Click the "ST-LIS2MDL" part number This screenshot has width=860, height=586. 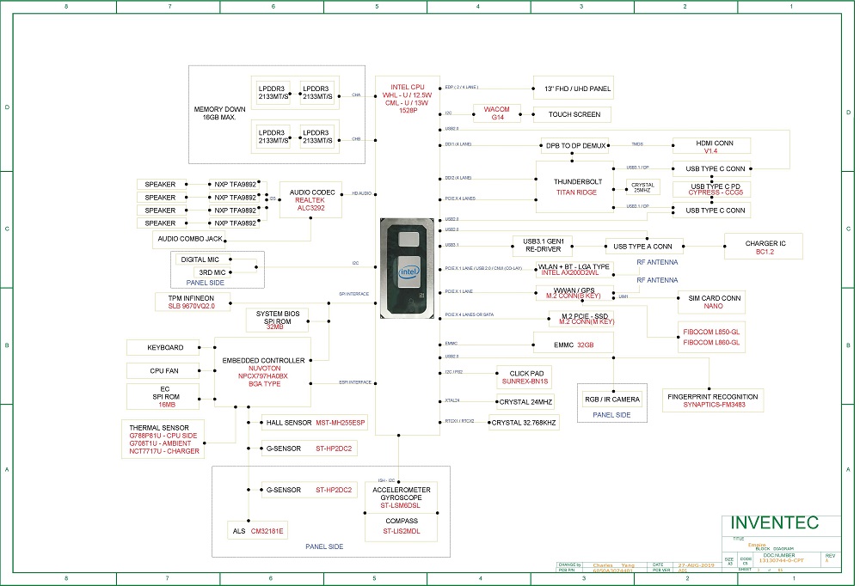click(x=402, y=531)
